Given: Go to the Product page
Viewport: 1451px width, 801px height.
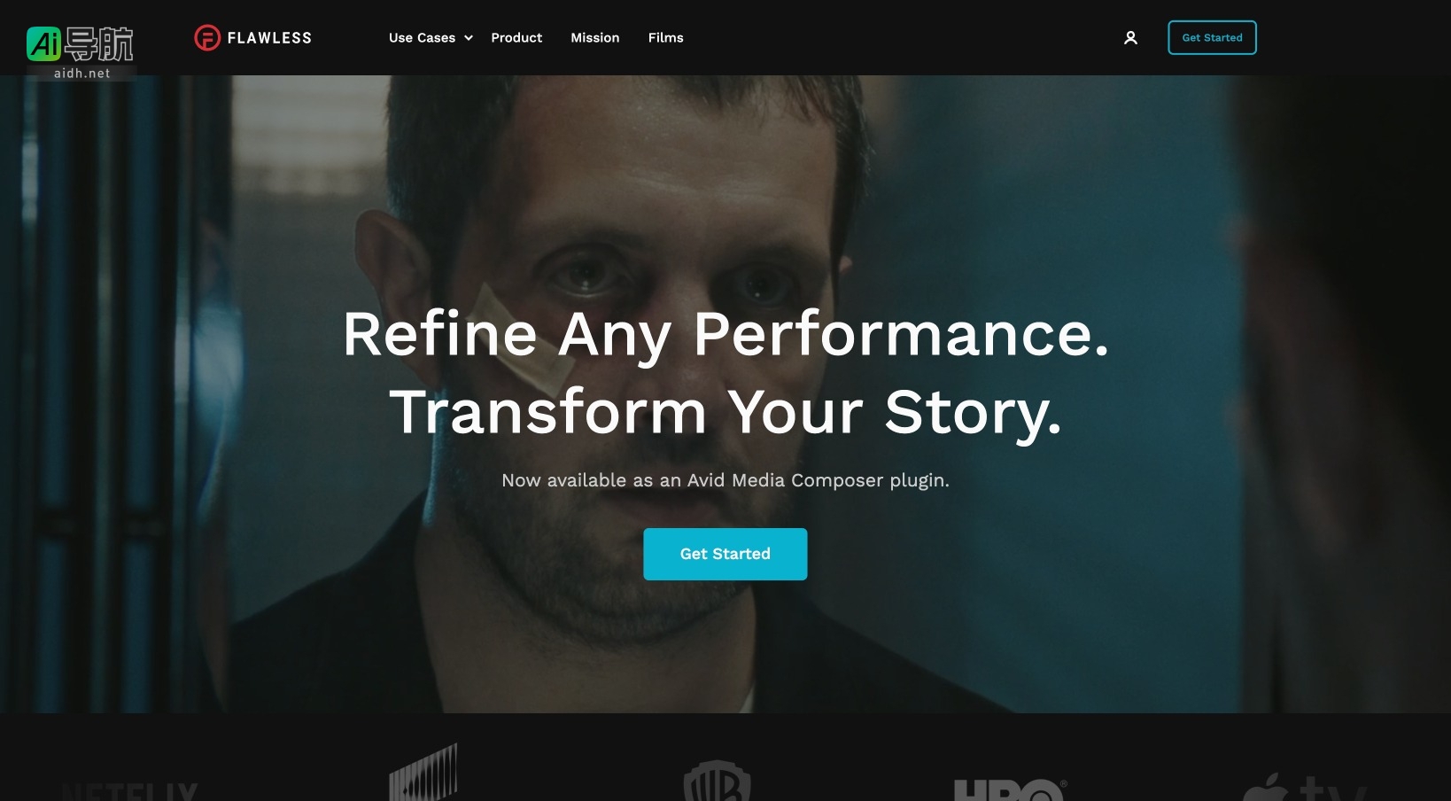Looking at the screenshot, I should (x=516, y=38).
